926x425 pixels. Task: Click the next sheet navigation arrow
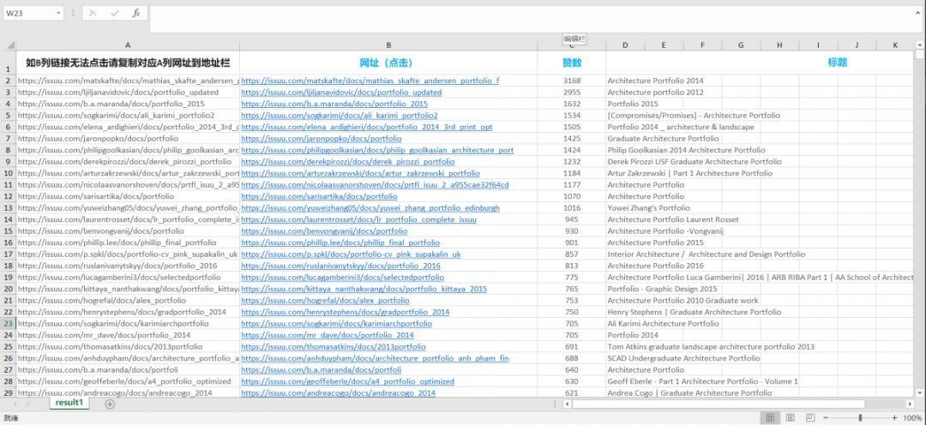[27, 404]
